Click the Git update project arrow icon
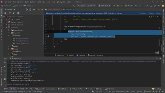This screenshot has height=93, width=165. coord(140,6)
